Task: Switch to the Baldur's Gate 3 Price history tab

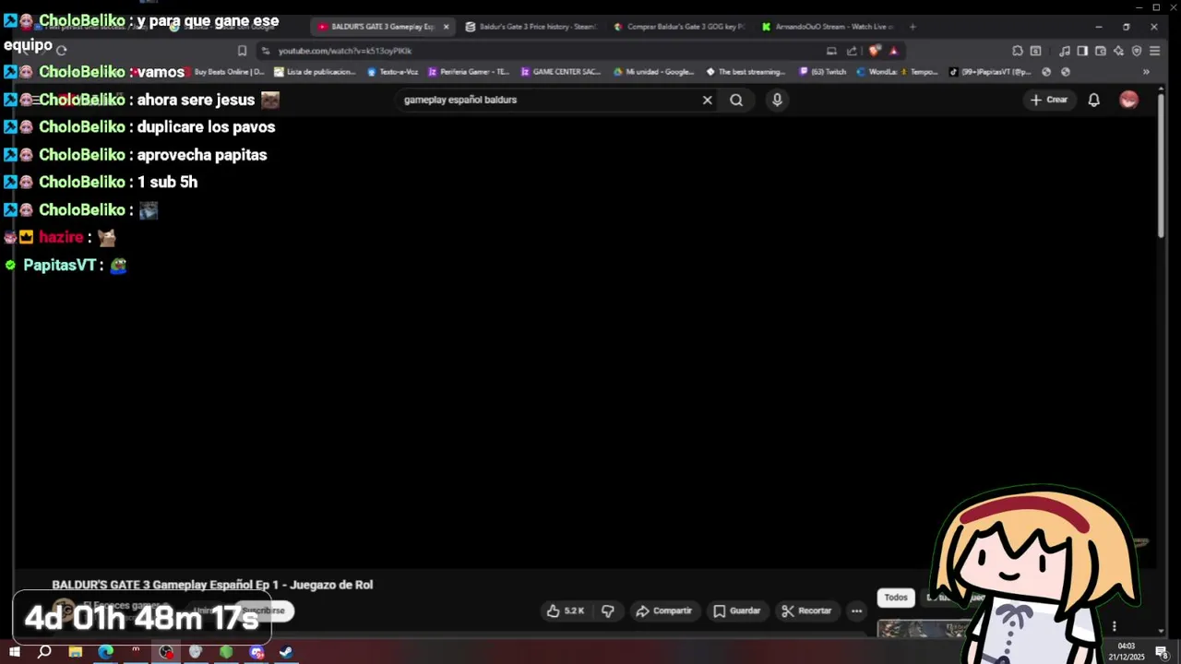Action: tap(531, 27)
